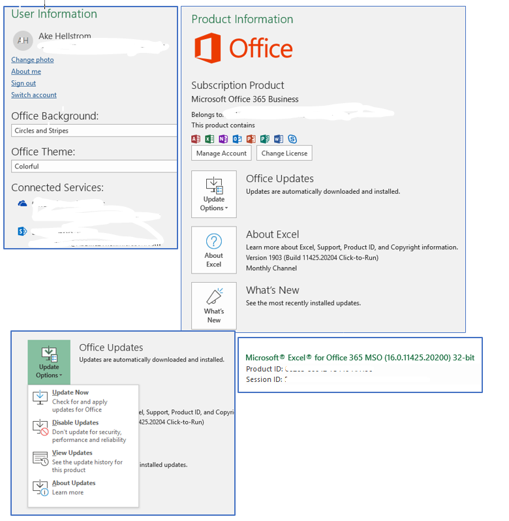The width and height of the screenshot is (509, 521).
Task: Click the Office logo icon
Action: 208,48
